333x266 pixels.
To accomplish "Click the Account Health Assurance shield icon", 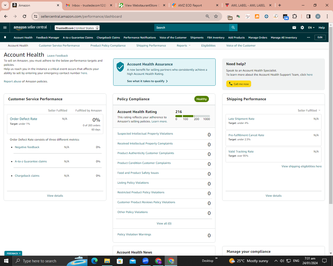I will coord(120,67).
